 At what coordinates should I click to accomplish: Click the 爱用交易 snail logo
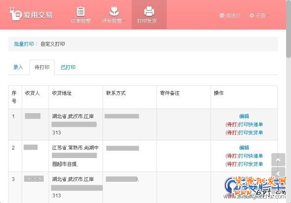point(16,14)
